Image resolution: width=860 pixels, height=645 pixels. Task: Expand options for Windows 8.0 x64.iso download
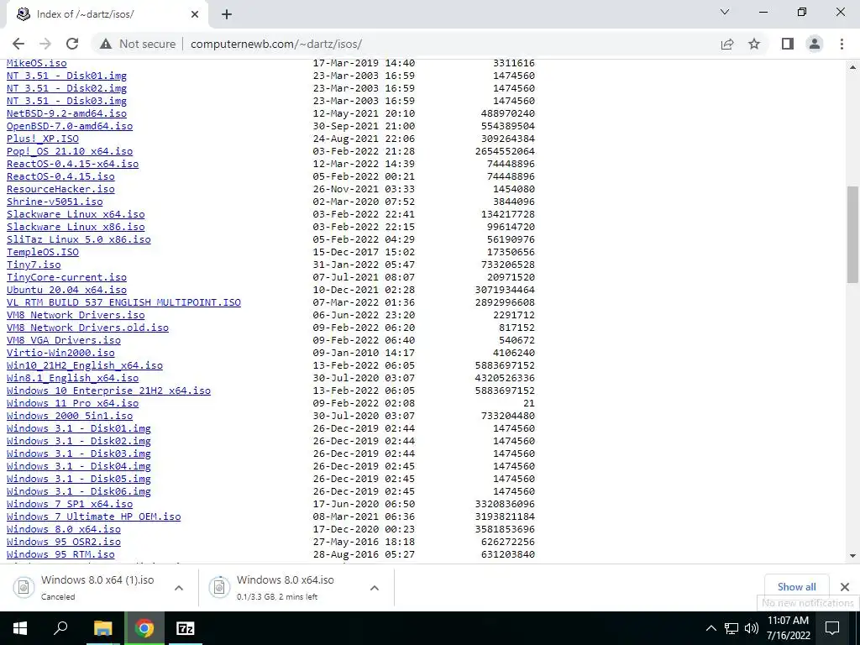point(375,587)
